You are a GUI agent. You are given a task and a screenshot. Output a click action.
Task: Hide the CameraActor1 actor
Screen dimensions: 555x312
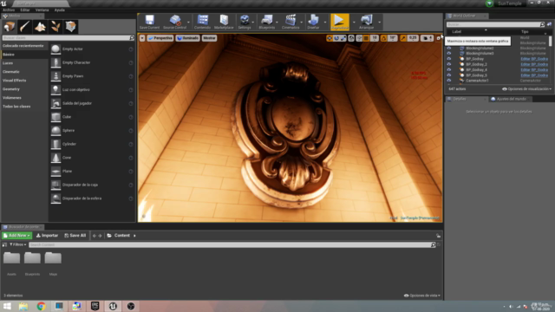pos(449,81)
